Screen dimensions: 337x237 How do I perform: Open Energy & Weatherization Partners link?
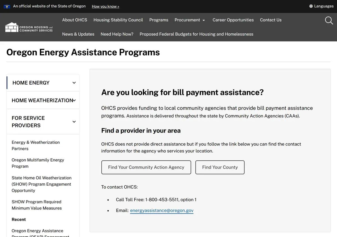(36, 145)
